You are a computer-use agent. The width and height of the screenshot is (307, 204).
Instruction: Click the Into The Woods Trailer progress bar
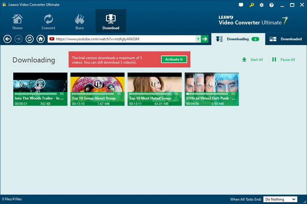(36, 94)
